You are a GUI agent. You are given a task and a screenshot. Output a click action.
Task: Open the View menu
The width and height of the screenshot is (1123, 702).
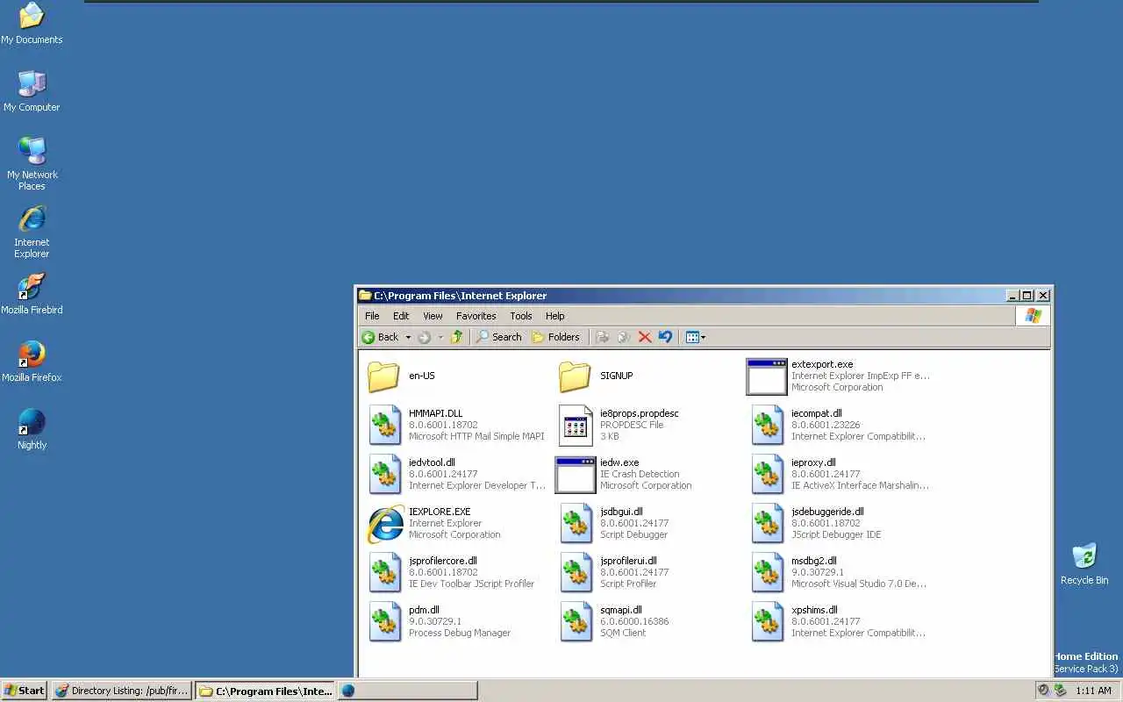(x=433, y=316)
